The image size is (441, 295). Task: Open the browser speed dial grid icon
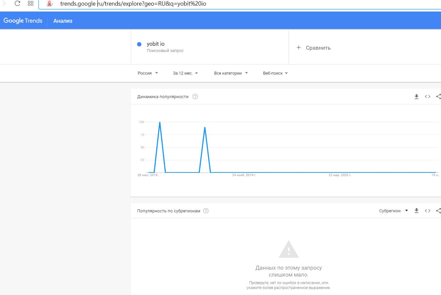click(x=31, y=4)
